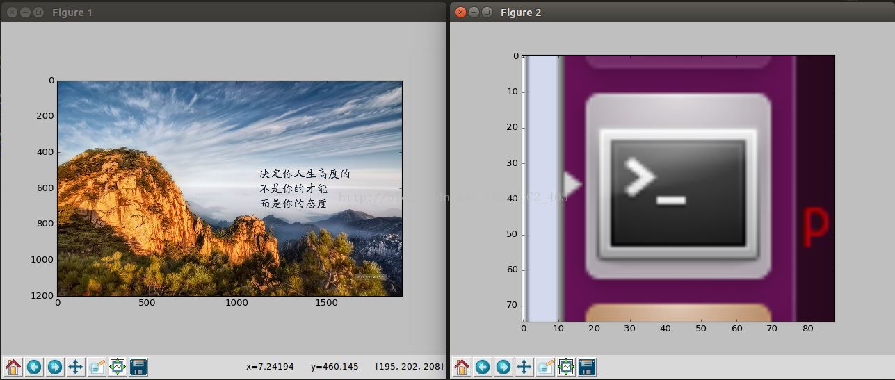Activate the Pan tool in Figure 1
Image resolution: width=895 pixels, height=380 pixels.
(76, 367)
